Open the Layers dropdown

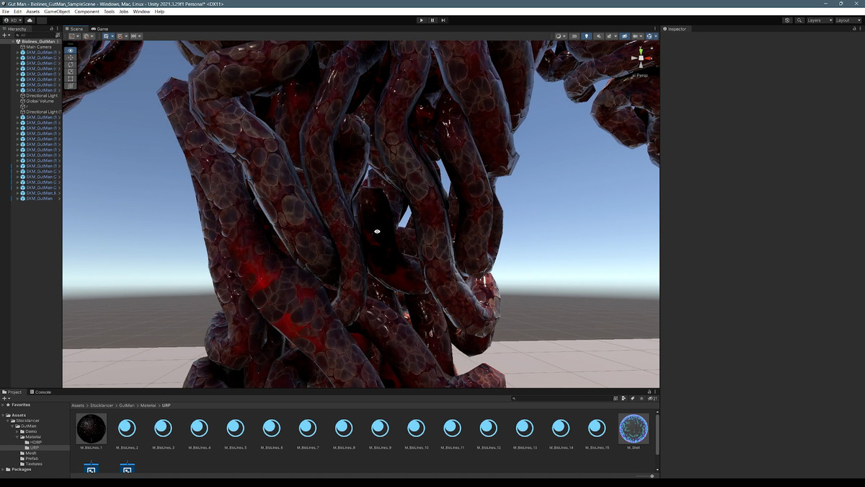(x=819, y=20)
